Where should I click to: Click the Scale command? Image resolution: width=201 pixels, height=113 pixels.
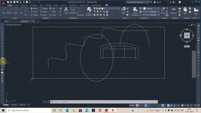pyautogui.click(x=43, y=15)
